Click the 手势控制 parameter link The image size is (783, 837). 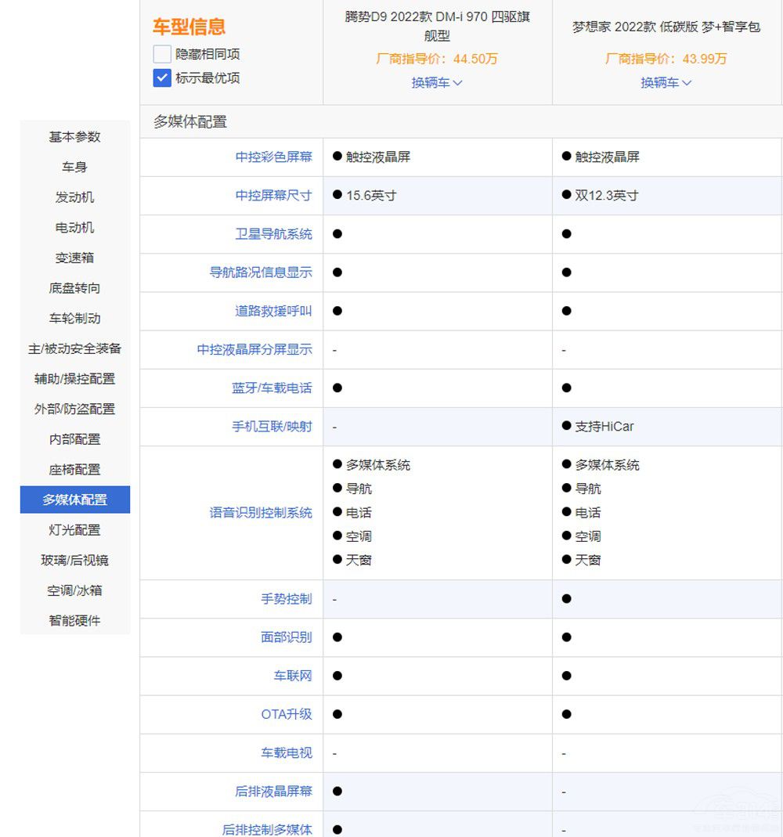(x=287, y=599)
